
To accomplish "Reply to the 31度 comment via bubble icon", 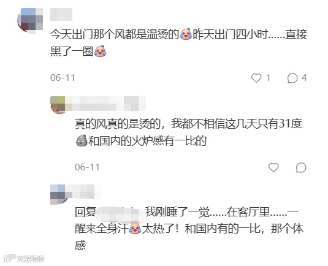I will pyautogui.click(x=301, y=167).
